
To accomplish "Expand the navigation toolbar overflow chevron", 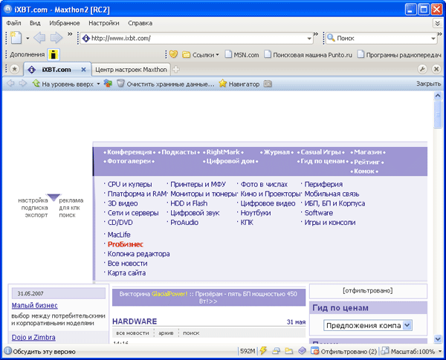I will click(70, 34).
